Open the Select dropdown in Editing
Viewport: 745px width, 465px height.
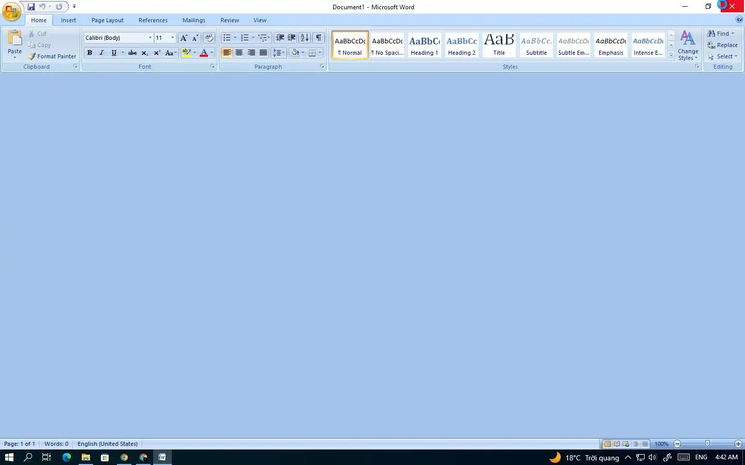pos(723,56)
